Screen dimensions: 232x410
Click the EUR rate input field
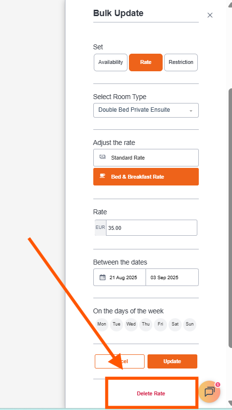pos(151,228)
